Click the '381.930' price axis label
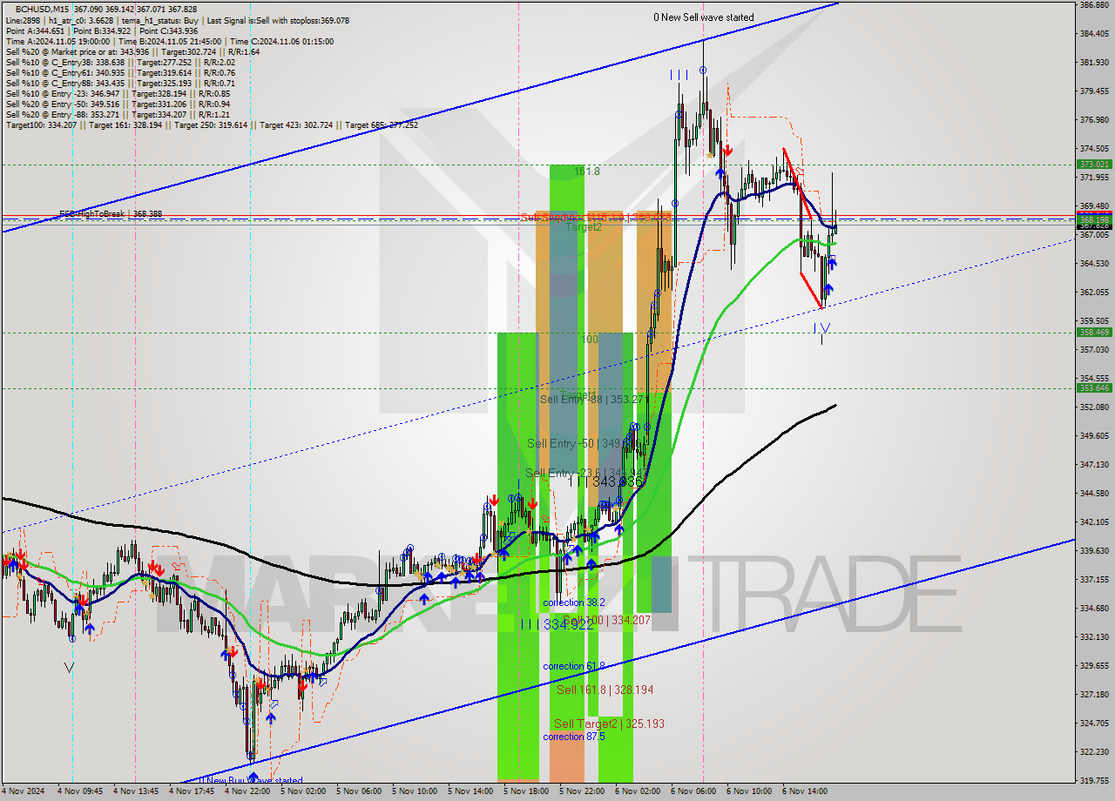This screenshot has height=801, width=1115. tap(1094, 63)
